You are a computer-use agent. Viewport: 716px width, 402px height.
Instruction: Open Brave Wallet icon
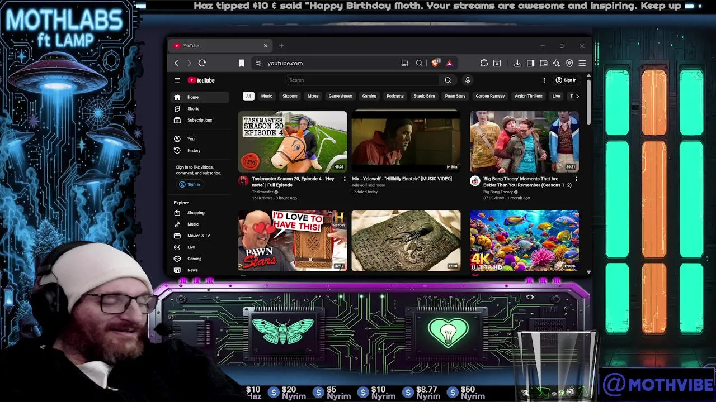click(x=543, y=63)
